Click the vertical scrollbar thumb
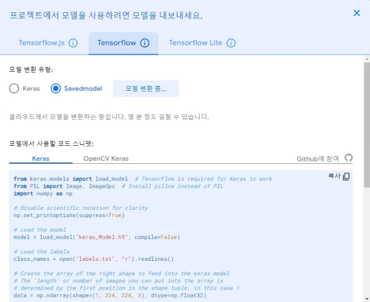 pyautogui.click(x=367, y=125)
